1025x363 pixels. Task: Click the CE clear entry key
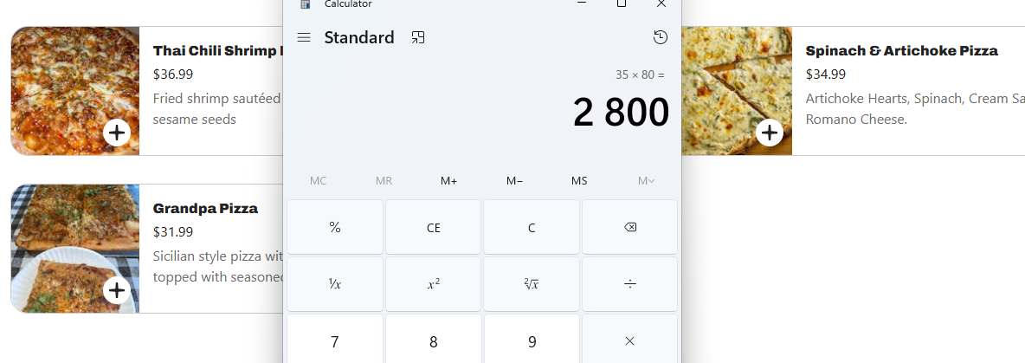[x=434, y=227]
